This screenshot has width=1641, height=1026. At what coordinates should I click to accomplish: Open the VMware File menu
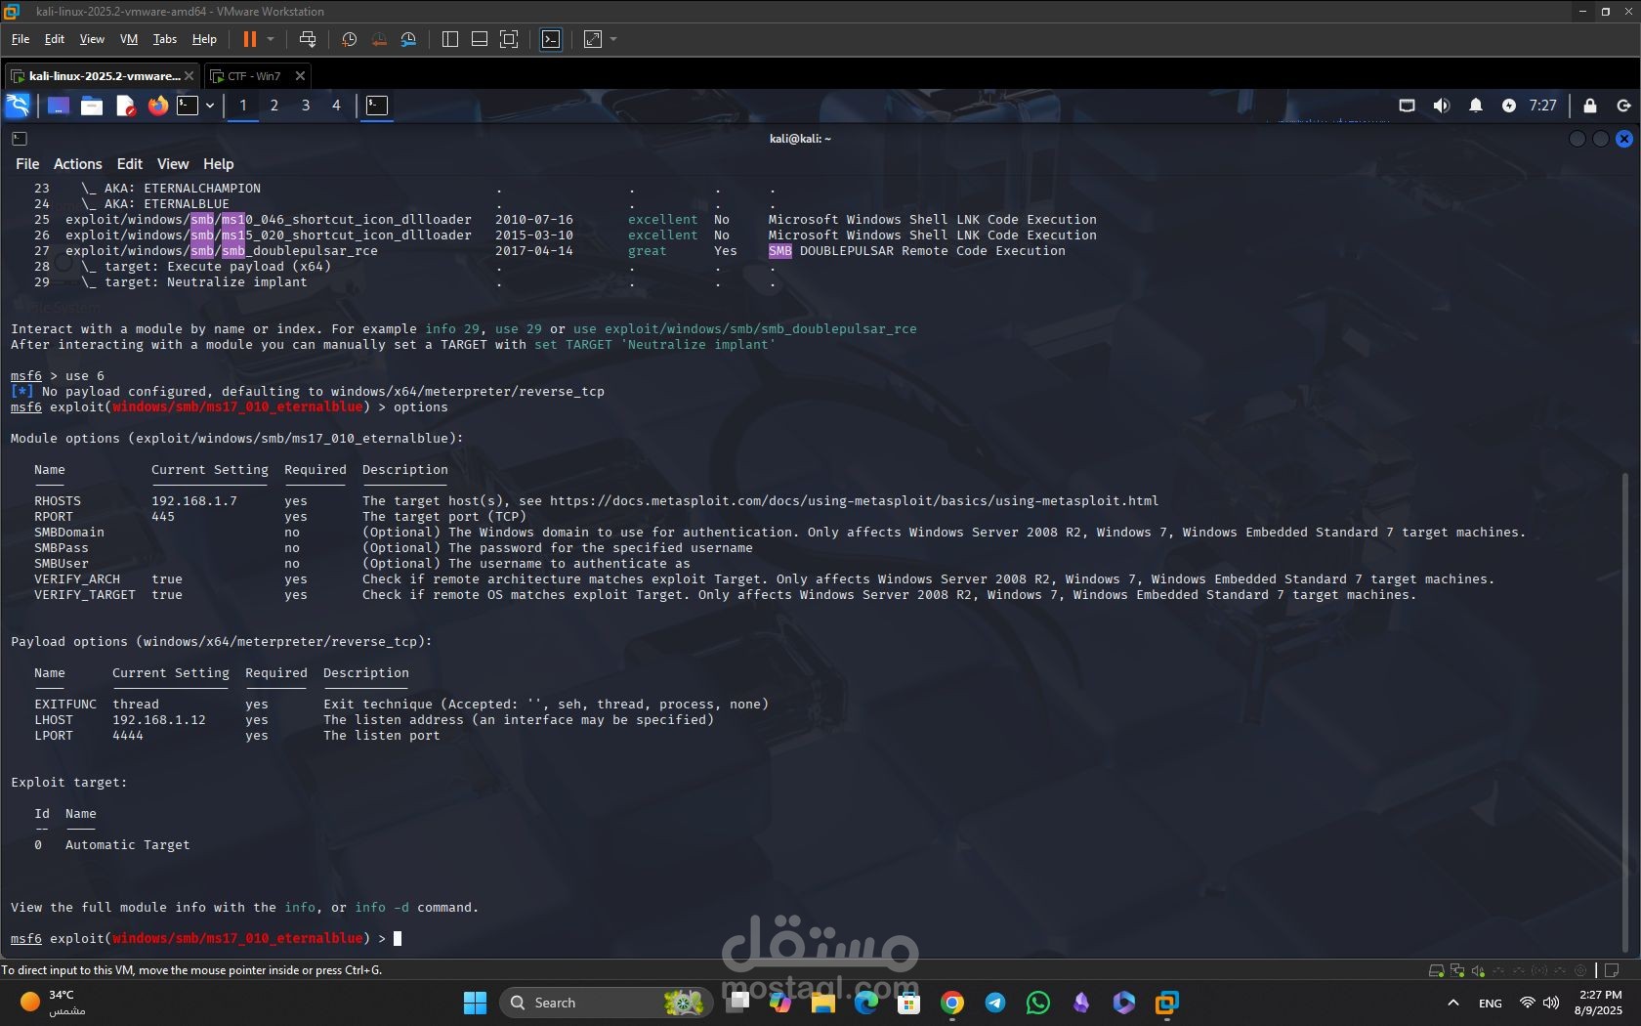[x=21, y=39]
